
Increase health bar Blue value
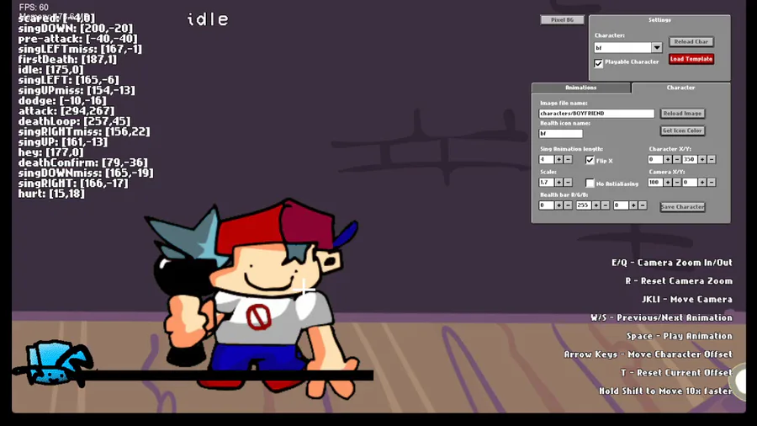pyautogui.click(x=633, y=205)
